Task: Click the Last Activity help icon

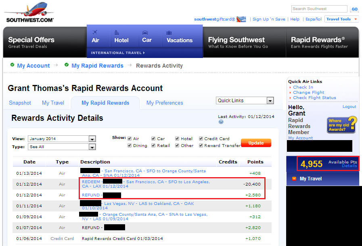Action: coord(221,122)
